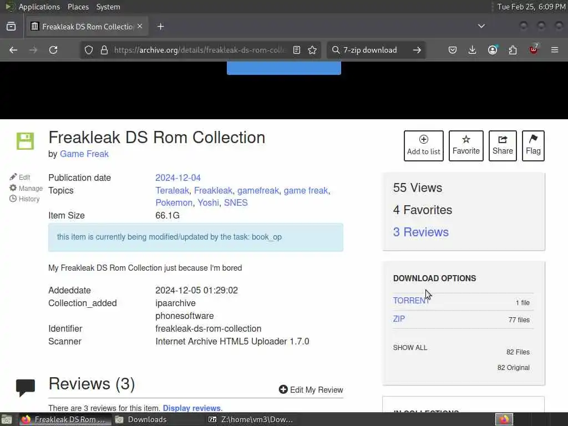Reload the current page
568x426 pixels.
[53, 50]
